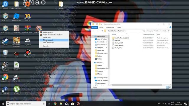Click the horizontal scrollbar in file list
Viewport: 189px width, 106px height.
click(137, 85)
